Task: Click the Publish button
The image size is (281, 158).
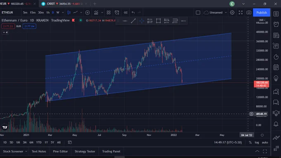Action: pos(262,12)
